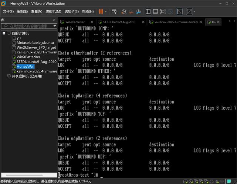Open the 虚拟机(M) menu

(x=53, y=11)
